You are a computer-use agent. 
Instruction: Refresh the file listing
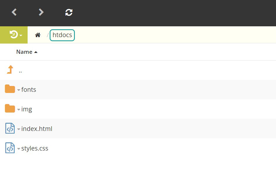pos(69,12)
